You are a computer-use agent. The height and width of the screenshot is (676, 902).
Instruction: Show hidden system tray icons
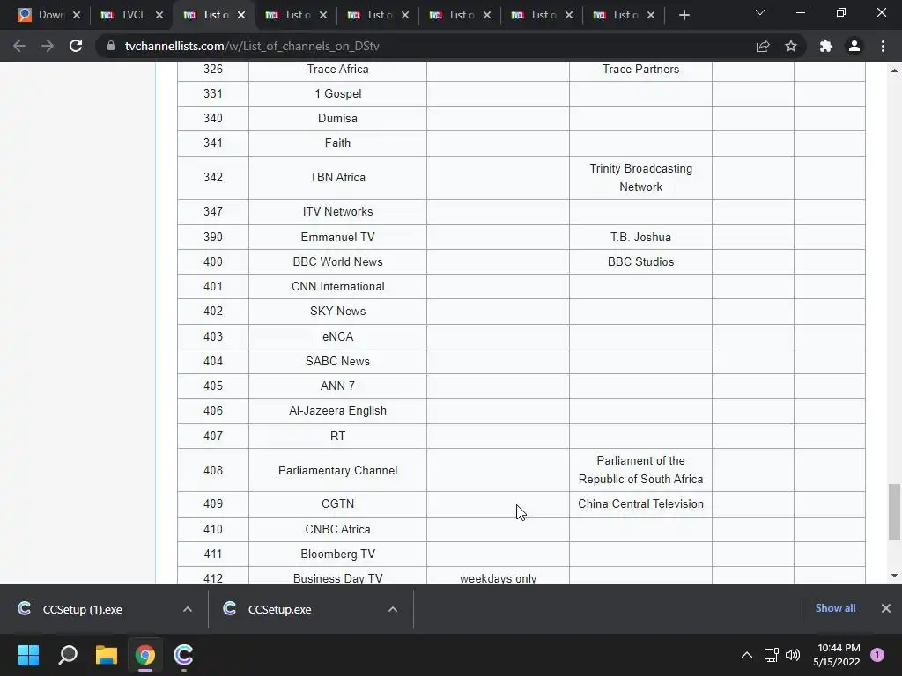[747, 655]
